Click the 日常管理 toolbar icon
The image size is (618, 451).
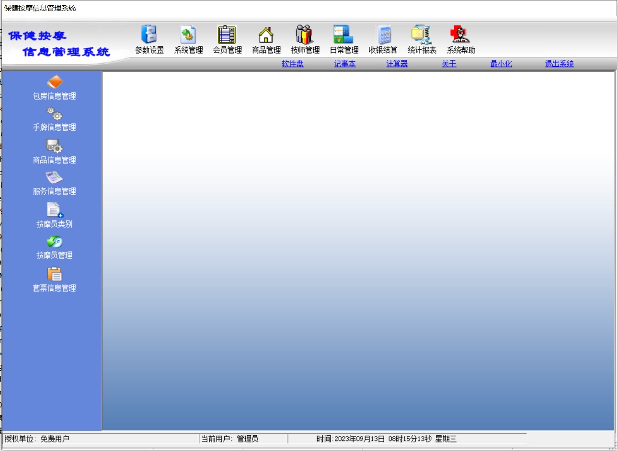click(344, 35)
